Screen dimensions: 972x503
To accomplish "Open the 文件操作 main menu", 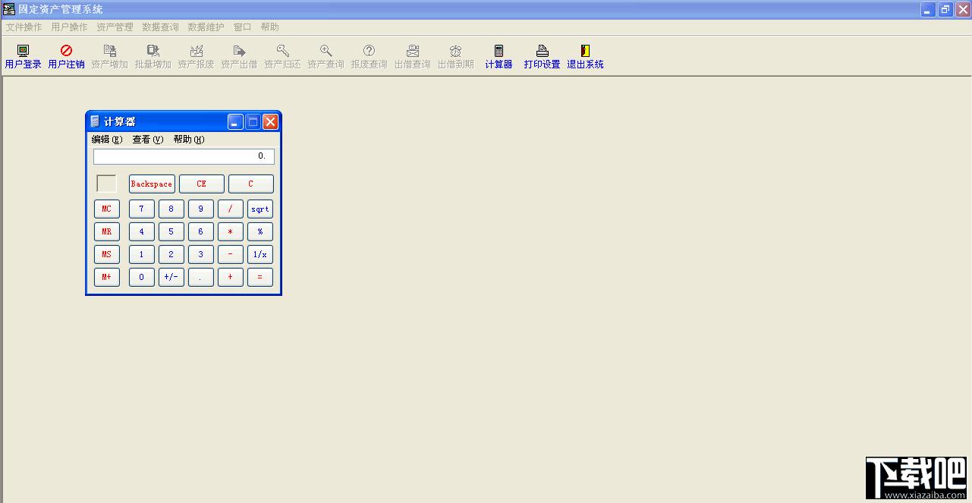I will click(24, 27).
